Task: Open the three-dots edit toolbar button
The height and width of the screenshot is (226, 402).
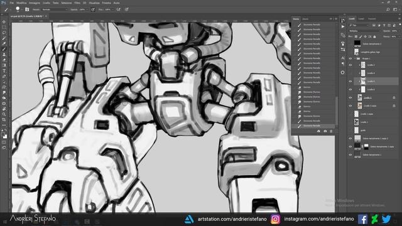Action: tap(4, 125)
